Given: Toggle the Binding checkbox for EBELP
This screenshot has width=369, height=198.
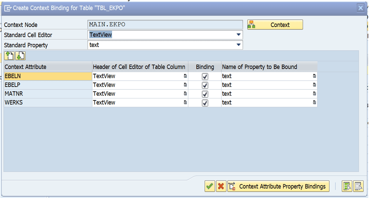Looking at the screenshot, I should pyautogui.click(x=205, y=85).
